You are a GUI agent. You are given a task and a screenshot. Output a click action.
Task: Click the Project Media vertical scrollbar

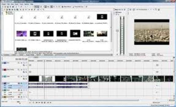pyautogui.click(x=111, y=27)
